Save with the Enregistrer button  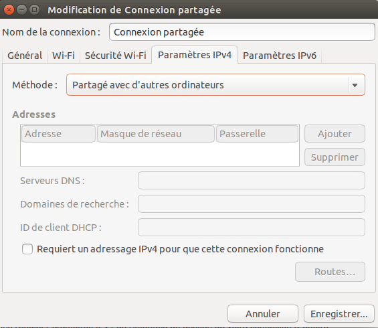click(339, 314)
